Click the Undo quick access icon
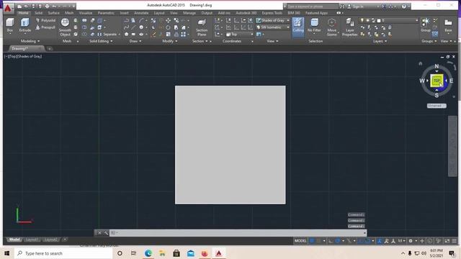The width and height of the screenshot is (461, 259). [x=55, y=6]
